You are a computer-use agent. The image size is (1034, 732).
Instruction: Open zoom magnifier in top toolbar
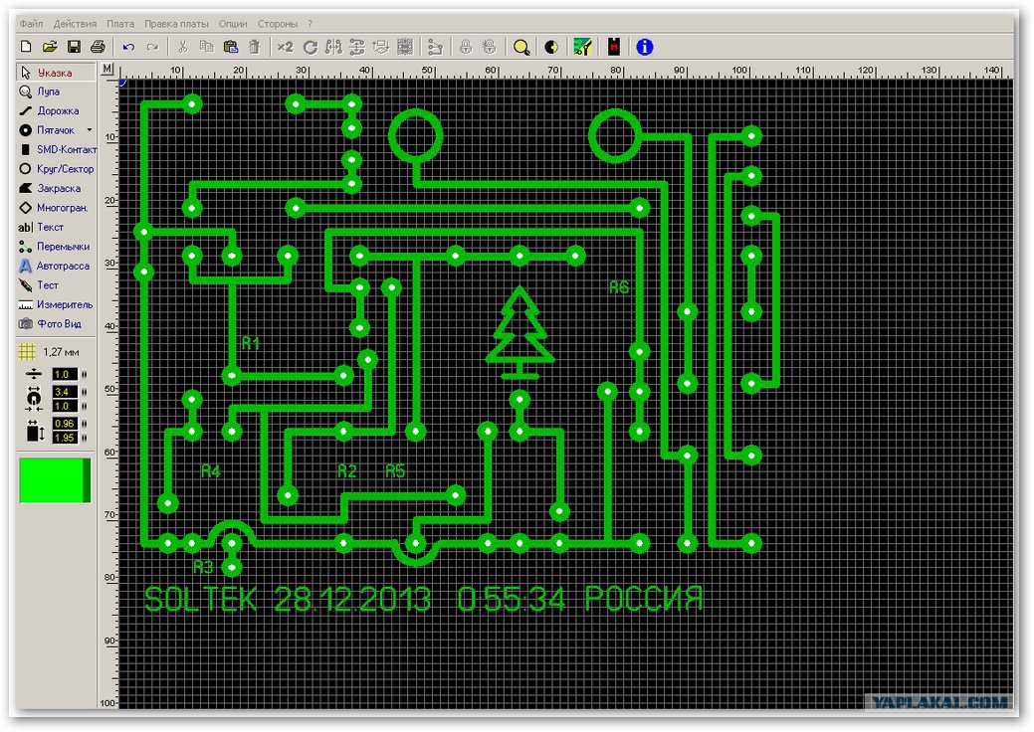(520, 48)
